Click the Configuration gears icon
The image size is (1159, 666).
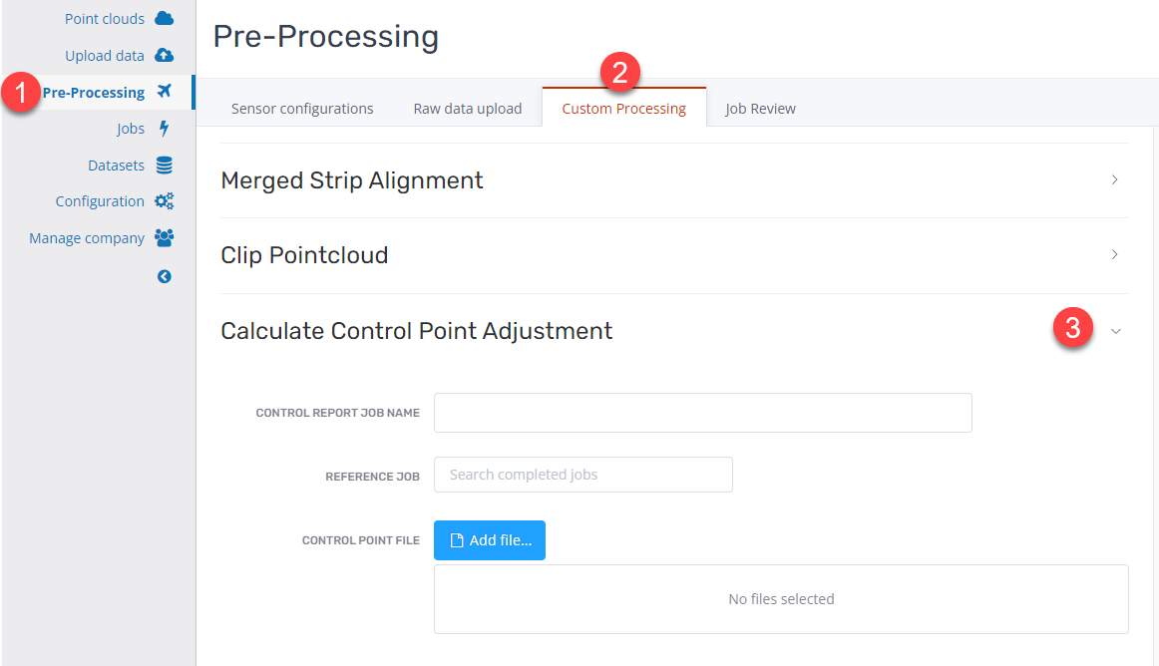click(x=164, y=200)
